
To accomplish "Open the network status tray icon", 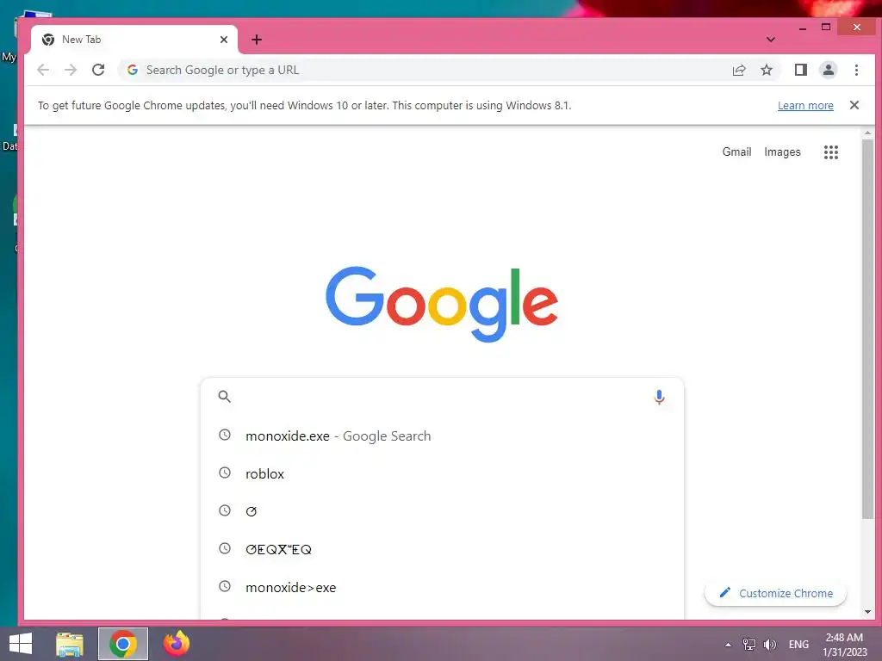I will 748,644.
